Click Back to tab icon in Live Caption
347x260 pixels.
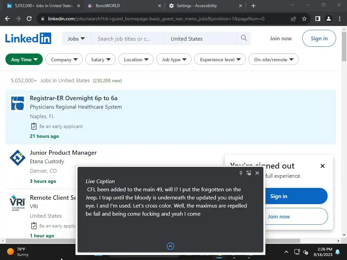pyautogui.click(x=249, y=173)
